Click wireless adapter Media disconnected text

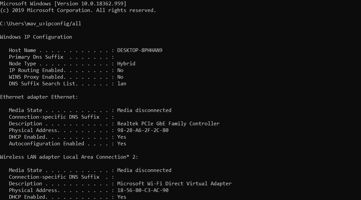point(144,170)
